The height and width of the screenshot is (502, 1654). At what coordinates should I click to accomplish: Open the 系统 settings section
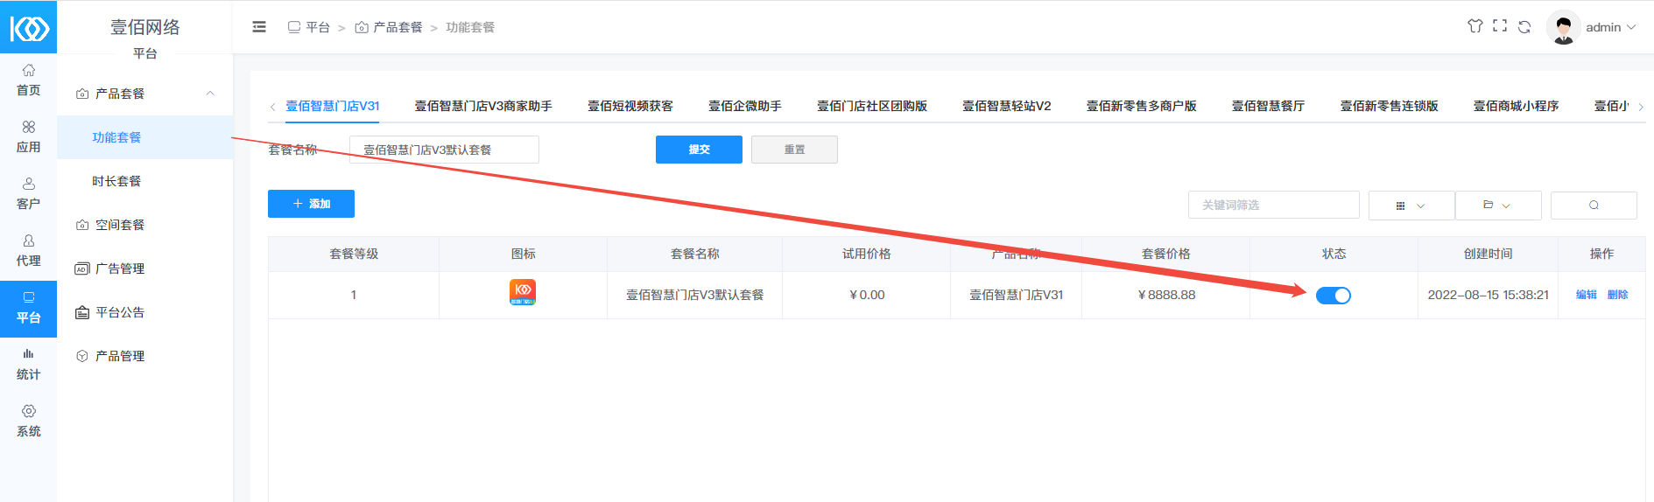point(28,421)
